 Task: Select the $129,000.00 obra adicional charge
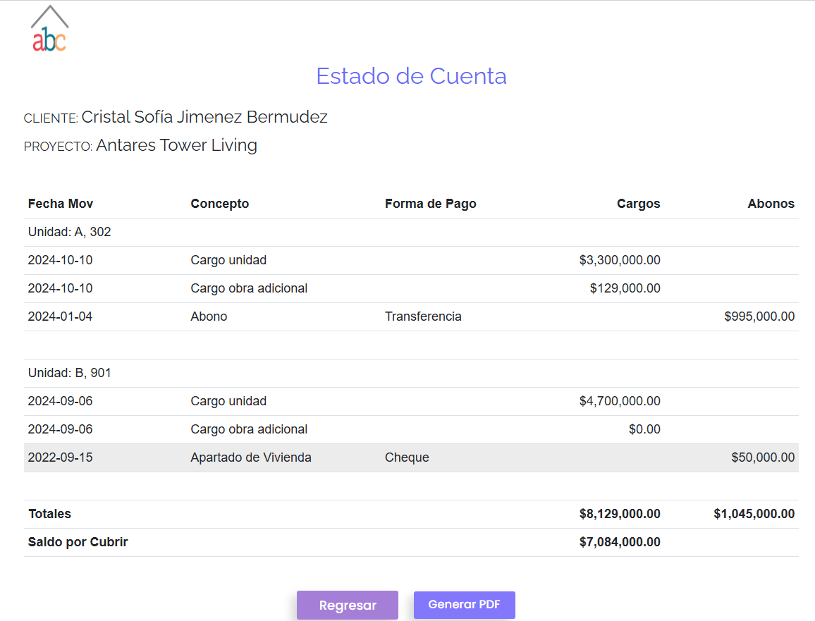coord(625,288)
